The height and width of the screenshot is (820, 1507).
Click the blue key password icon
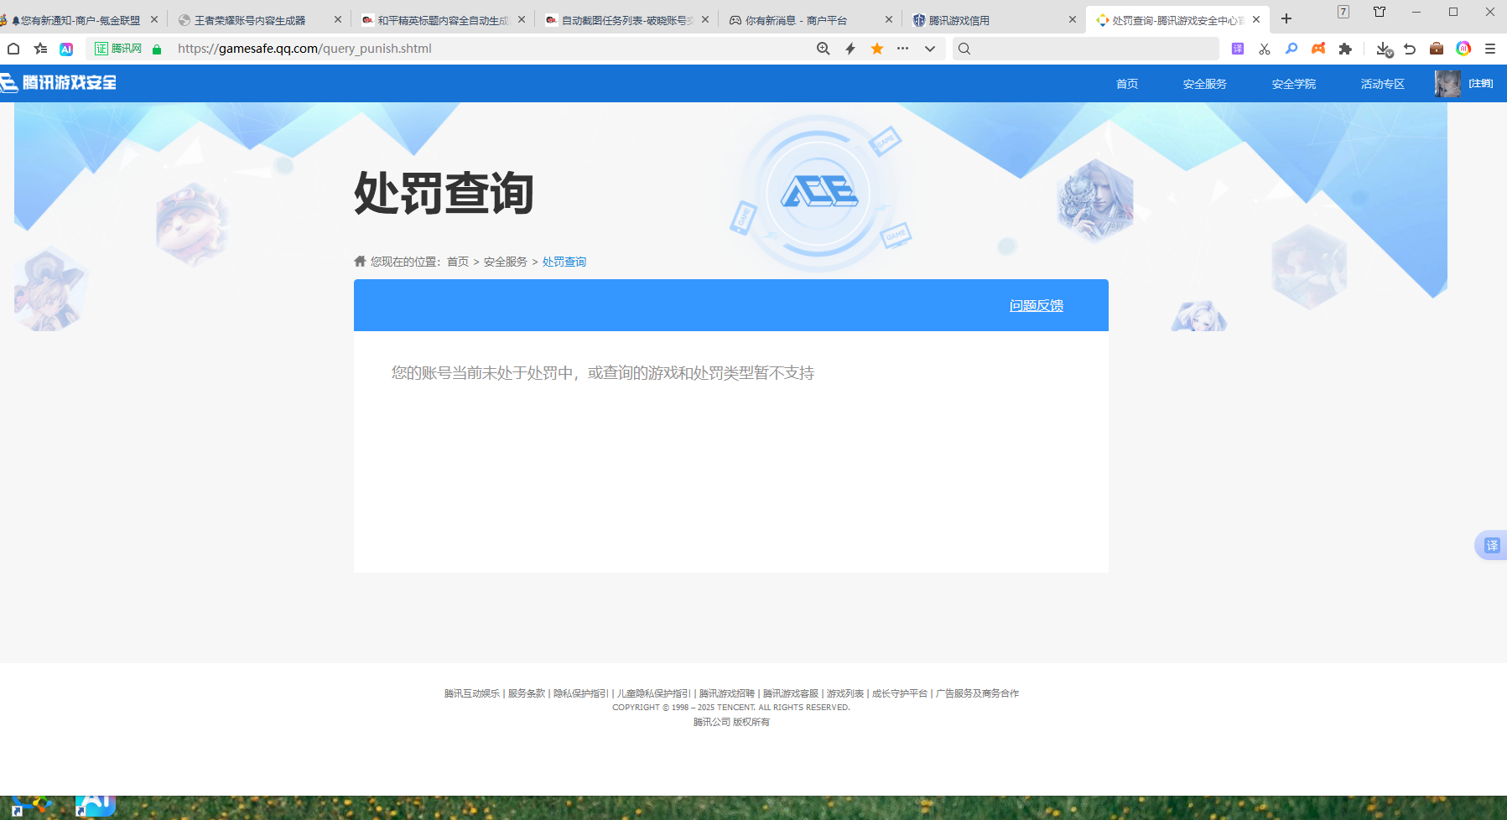click(x=1291, y=49)
